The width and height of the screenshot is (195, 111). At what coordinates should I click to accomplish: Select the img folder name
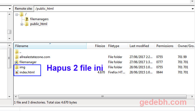pos(22,67)
